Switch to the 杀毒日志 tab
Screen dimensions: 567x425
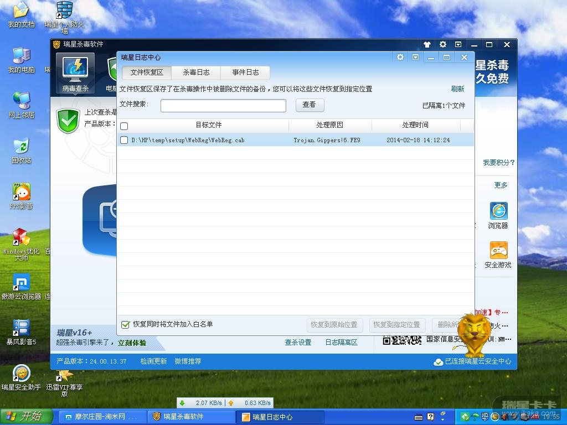(x=196, y=72)
